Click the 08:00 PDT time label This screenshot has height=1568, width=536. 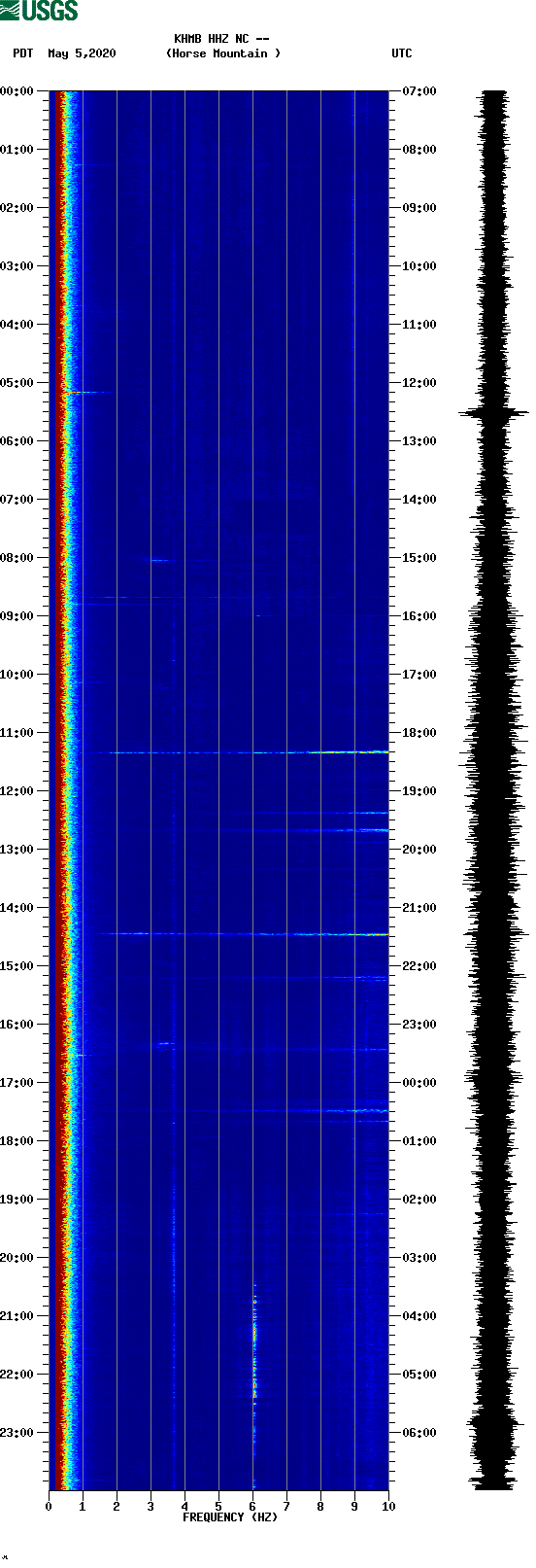pyautogui.click(x=17, y=558)
